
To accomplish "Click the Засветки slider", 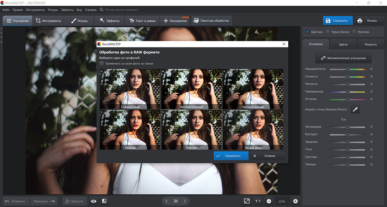I will [347, 142].
